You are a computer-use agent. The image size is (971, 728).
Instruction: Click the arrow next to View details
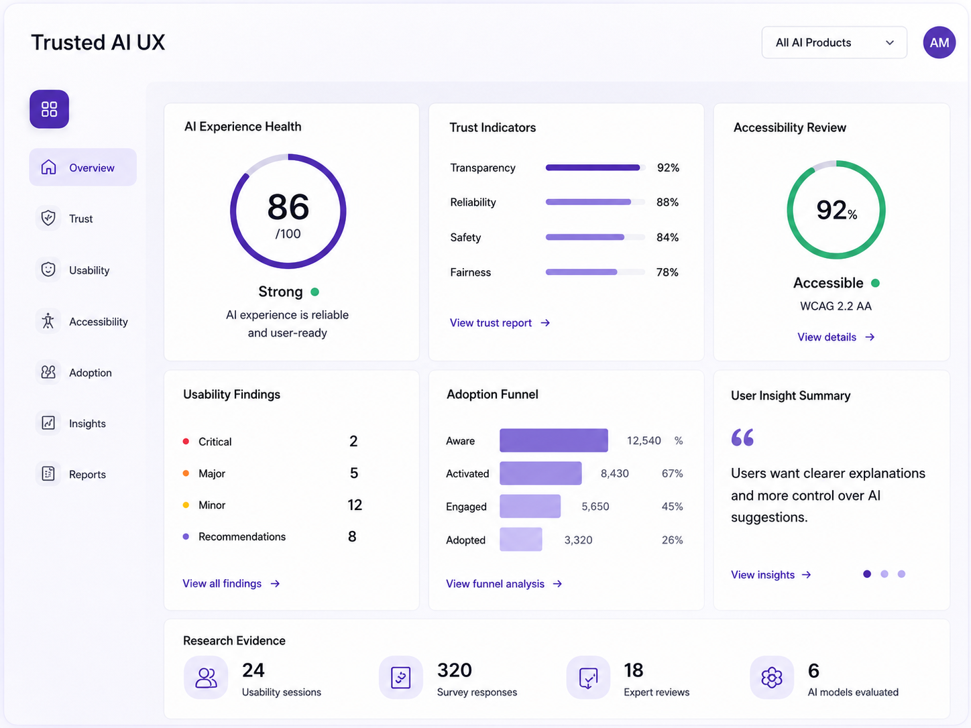[x=870, y=337]
